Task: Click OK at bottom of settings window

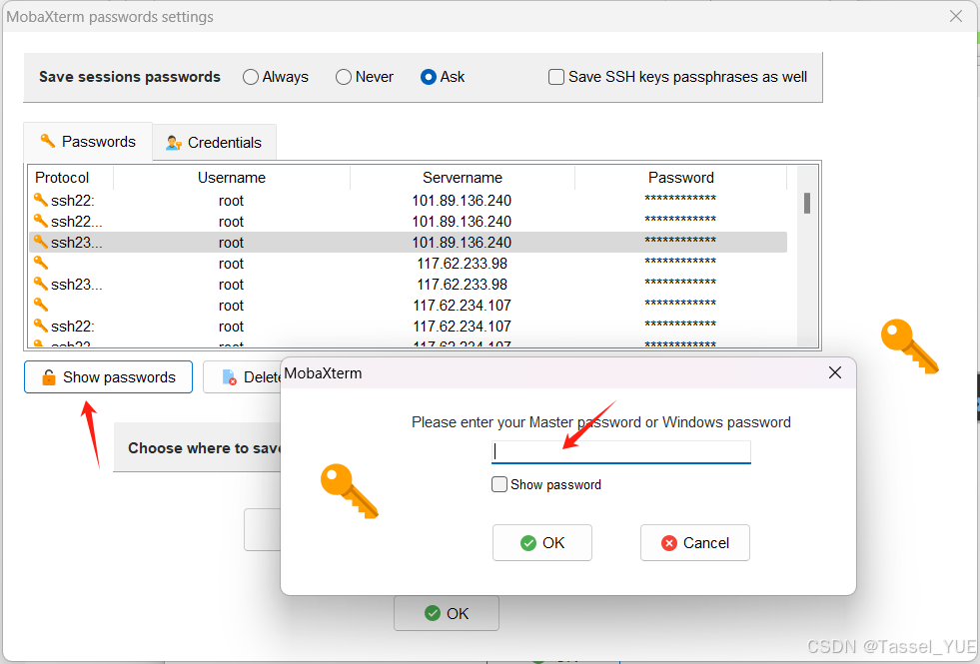Action: pyautogui.click(x=447, y=613)
